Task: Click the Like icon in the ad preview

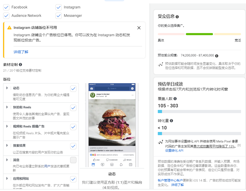Action: pyautogui.click(x=94, y=160)
